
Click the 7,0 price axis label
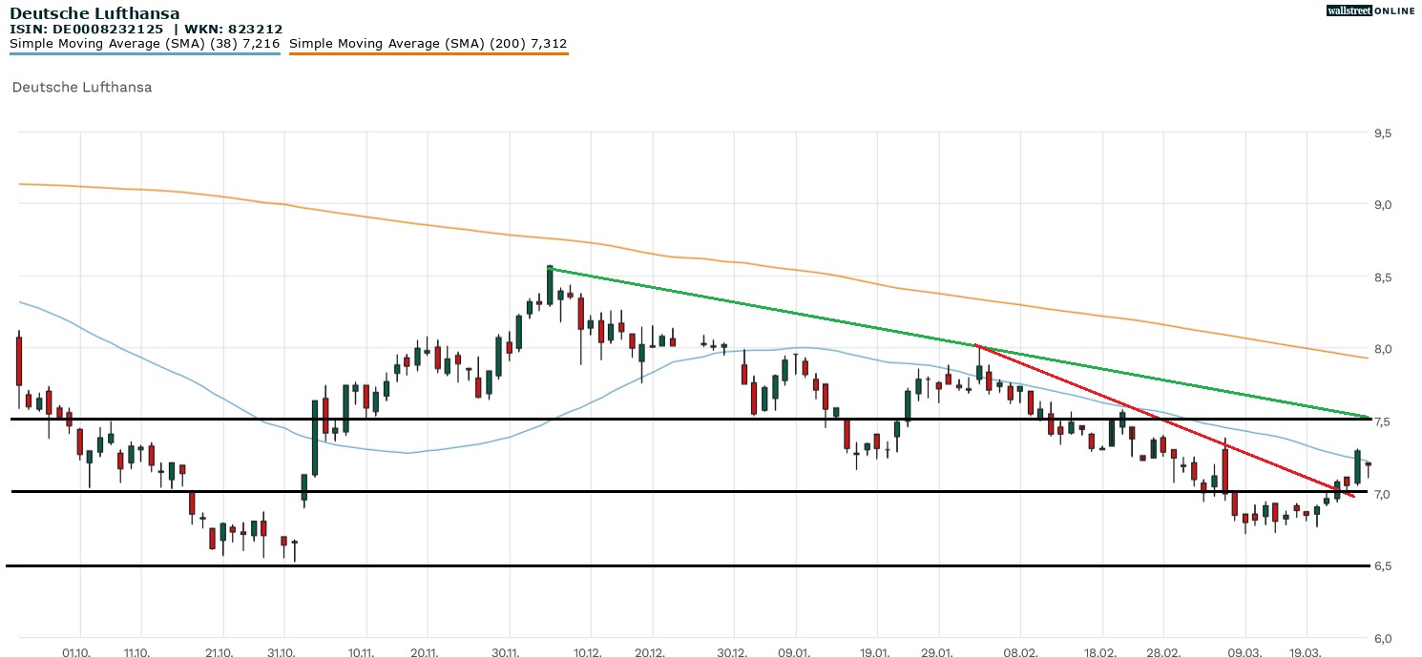[x=1382, y=494]
